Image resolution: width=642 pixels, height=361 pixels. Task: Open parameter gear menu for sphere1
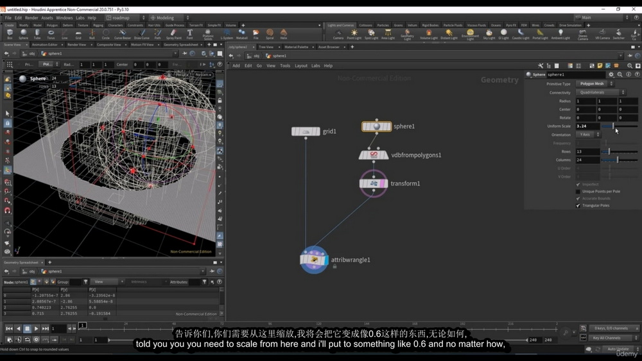[611, 74]
